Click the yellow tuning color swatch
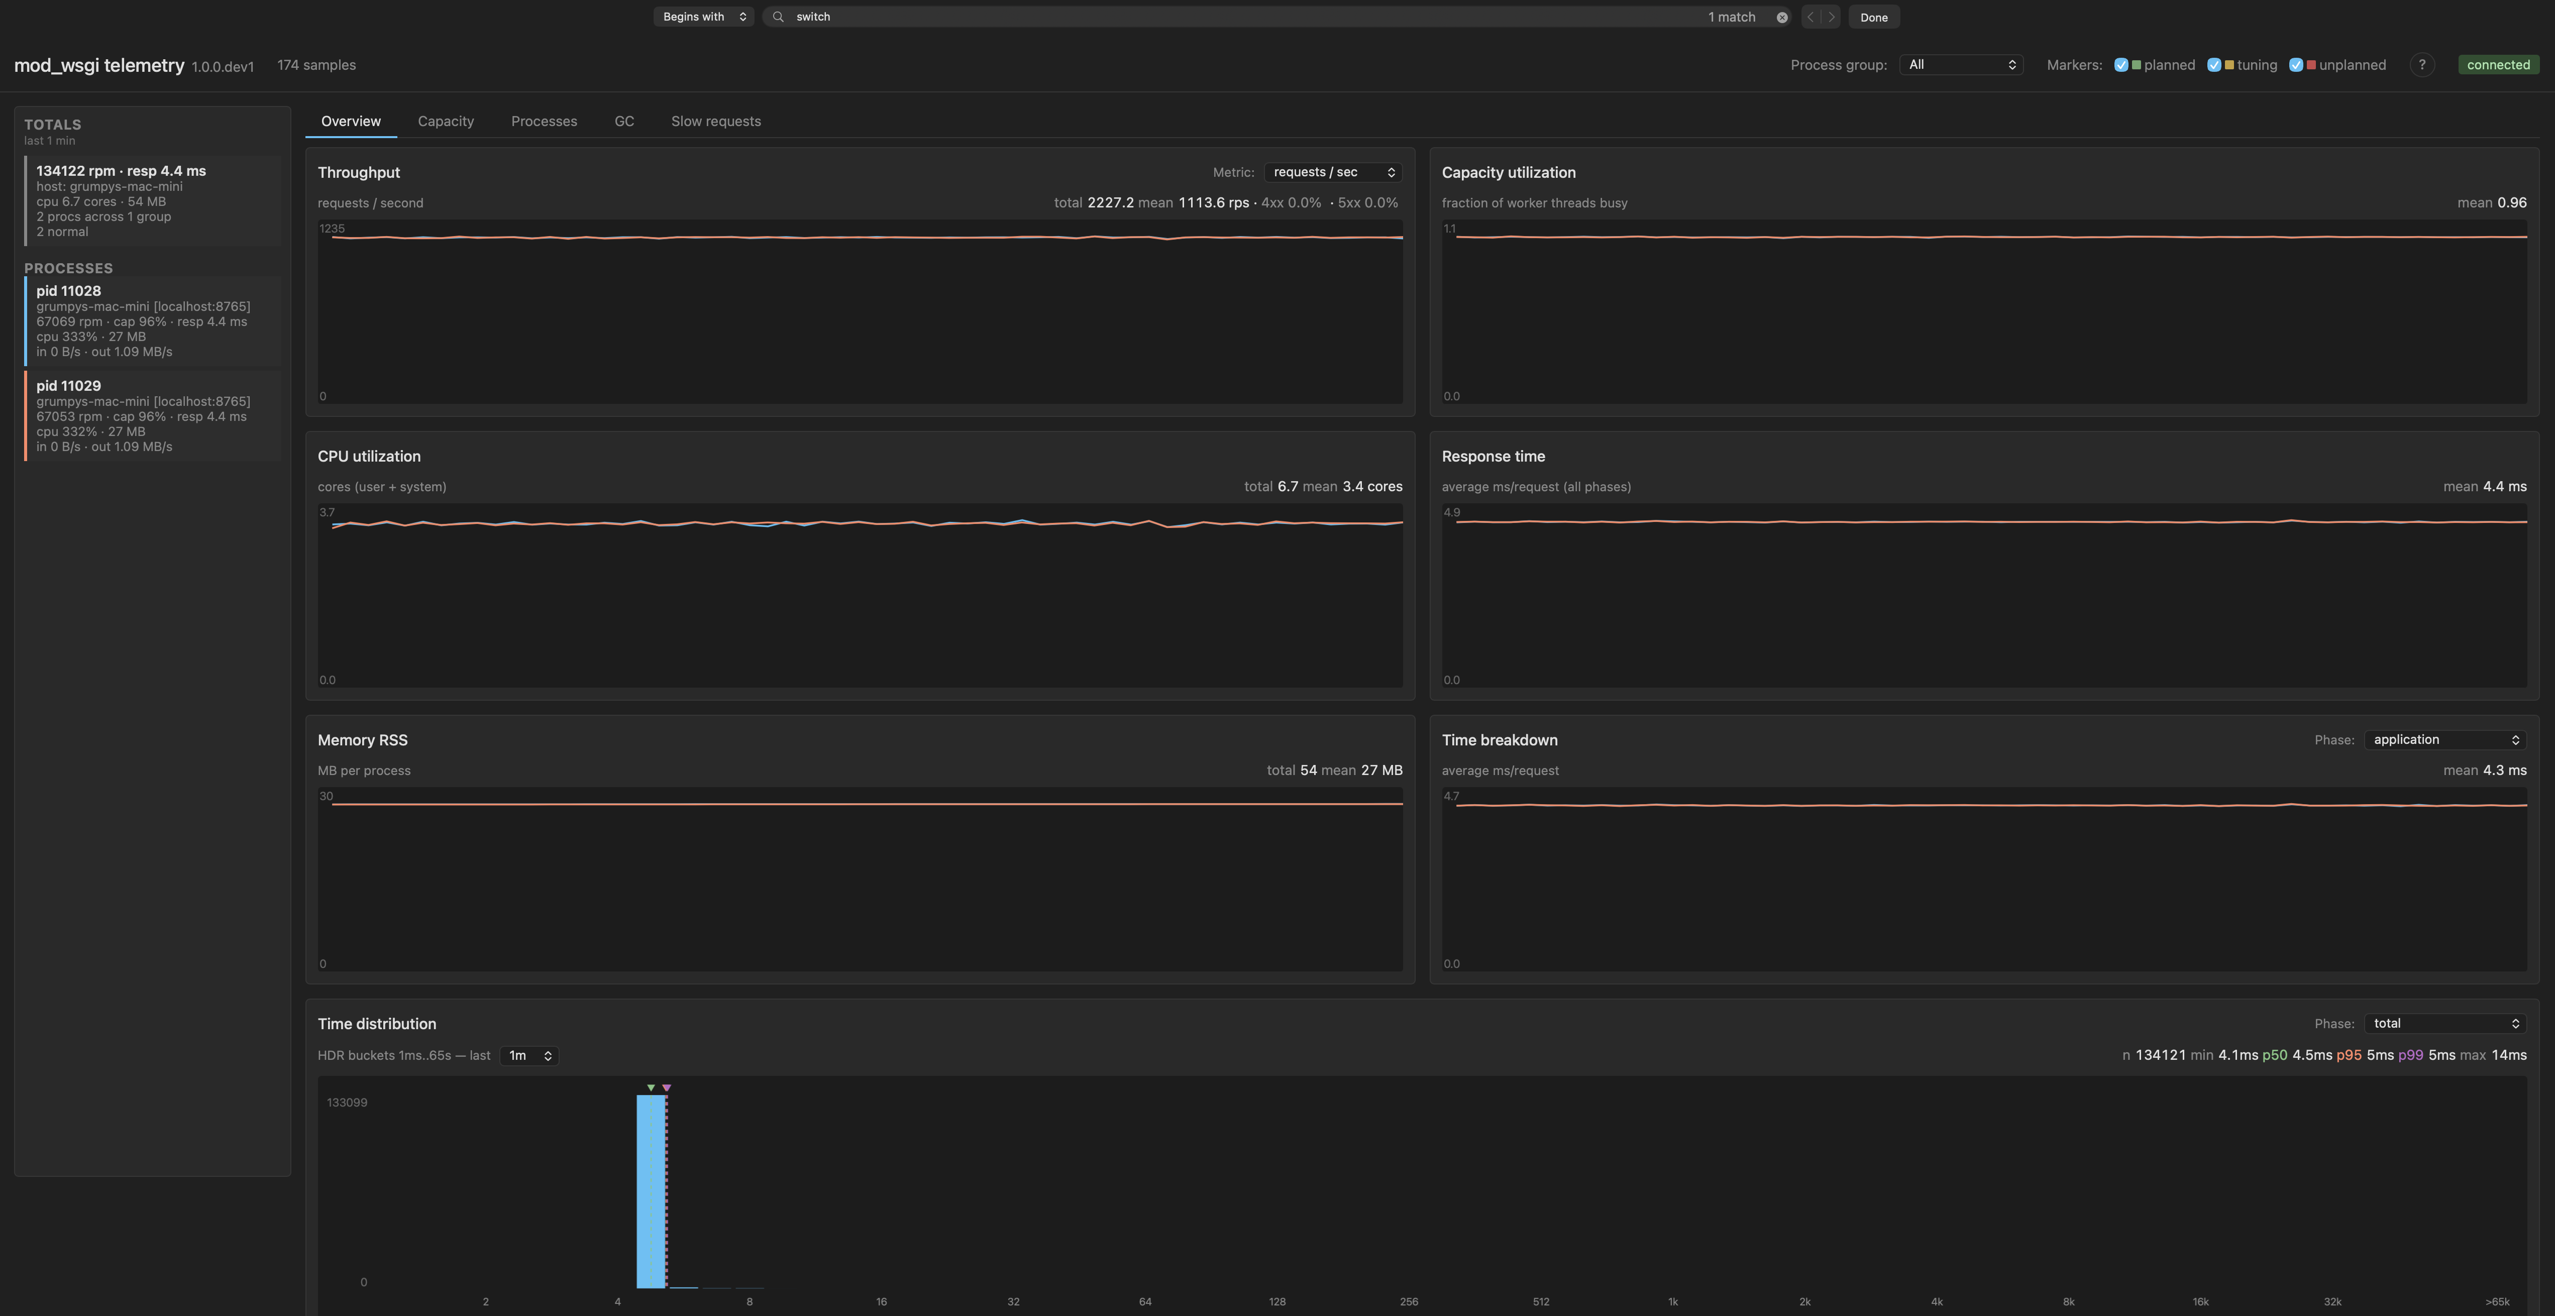2555x1316 pixels. (x=2228, y=64)
